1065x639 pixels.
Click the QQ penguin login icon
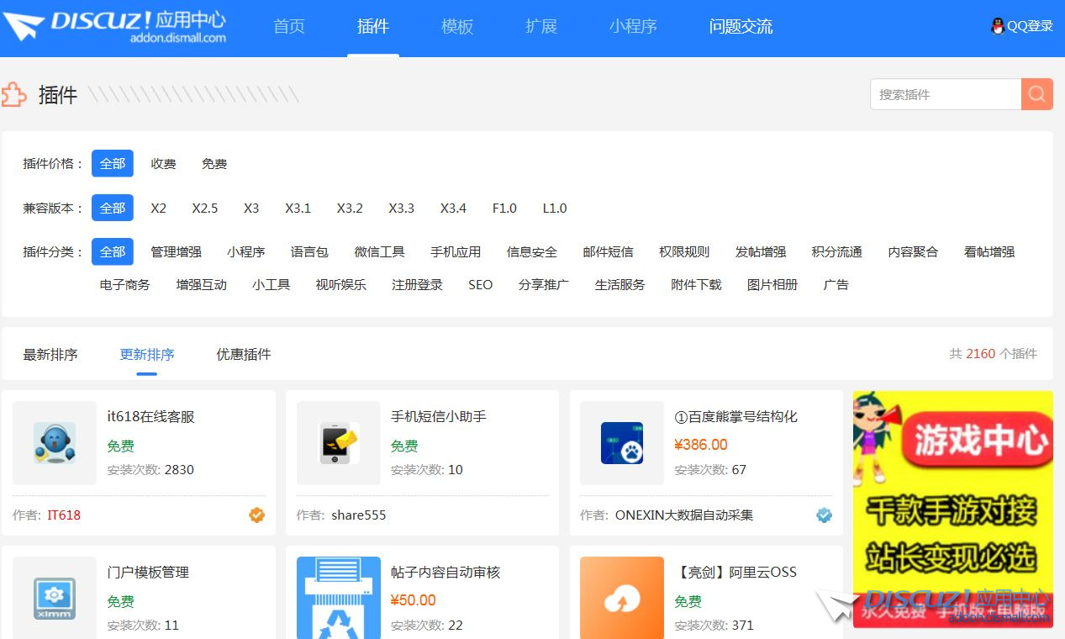click(997, 26)
